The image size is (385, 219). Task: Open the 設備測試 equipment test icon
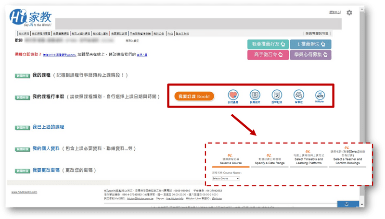tap(255, 95)
